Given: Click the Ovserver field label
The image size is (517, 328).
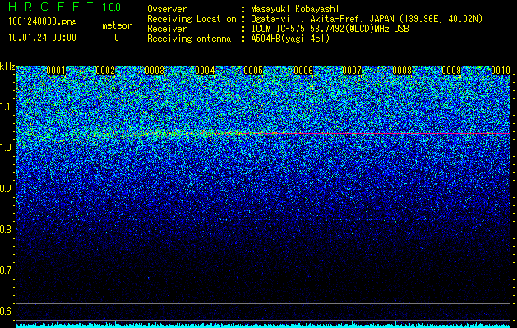Looking at the screenshot, I should pyautogui.click(x=167, y=9).
